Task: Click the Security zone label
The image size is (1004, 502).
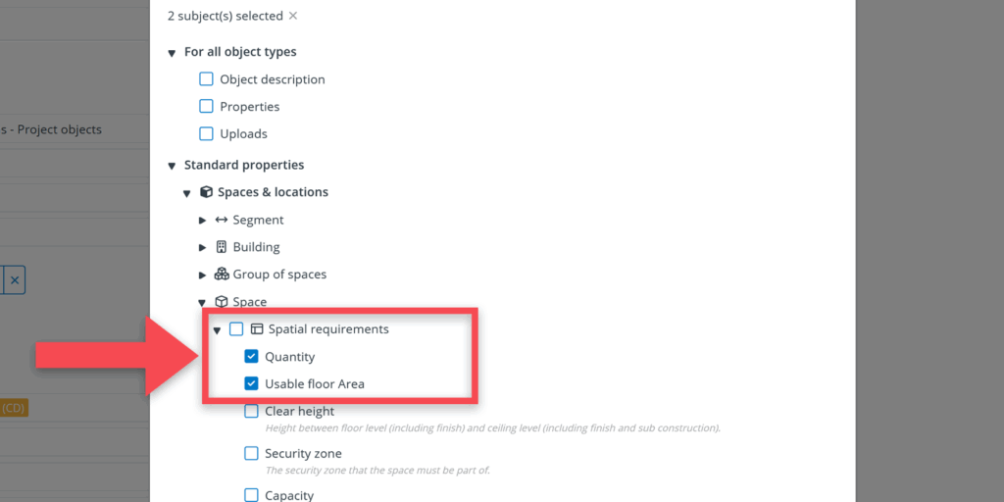Action: point(303,454)
